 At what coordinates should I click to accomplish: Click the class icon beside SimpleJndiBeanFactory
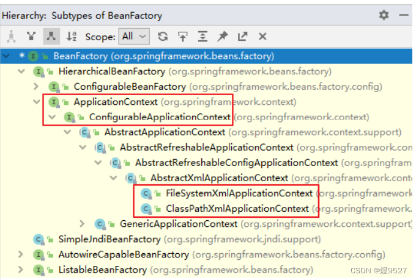point(39,240)
